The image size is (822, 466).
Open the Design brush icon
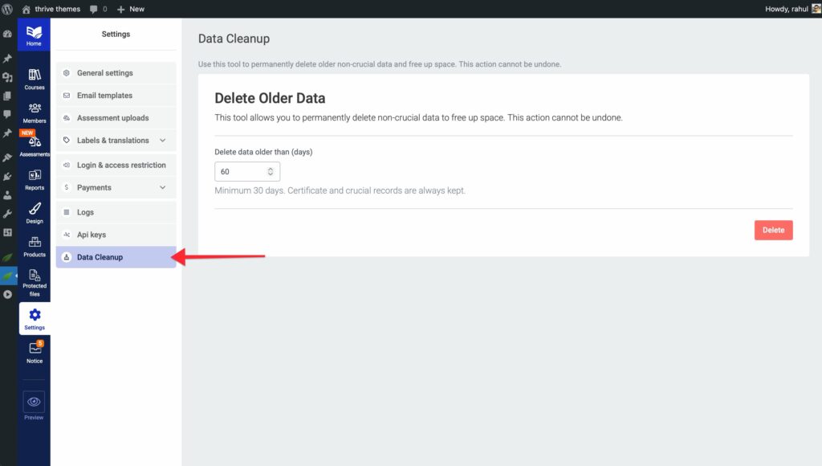coord(35,209)
